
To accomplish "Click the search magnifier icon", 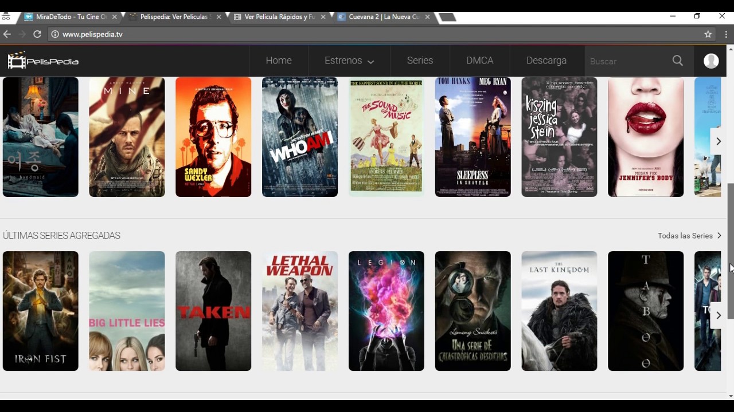I will [x=678, y=61].
